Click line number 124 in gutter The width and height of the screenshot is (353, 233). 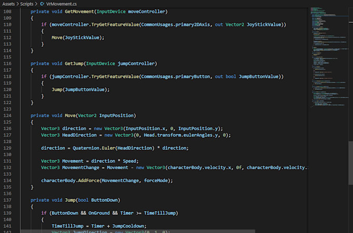coord(7,116)
